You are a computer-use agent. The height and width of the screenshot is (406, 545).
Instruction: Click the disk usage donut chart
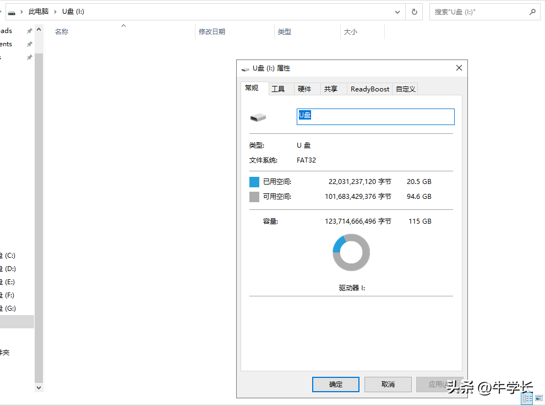click(x=351, y=252)
